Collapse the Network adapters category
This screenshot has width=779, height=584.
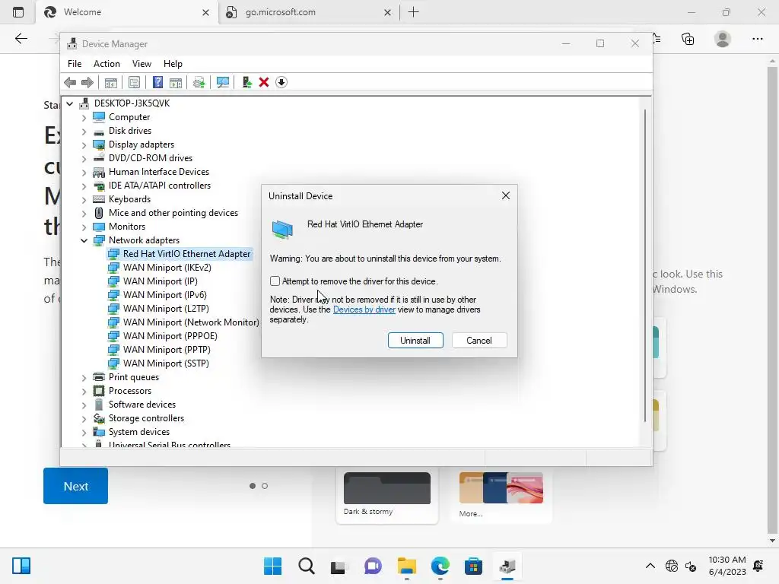[84, 240]
